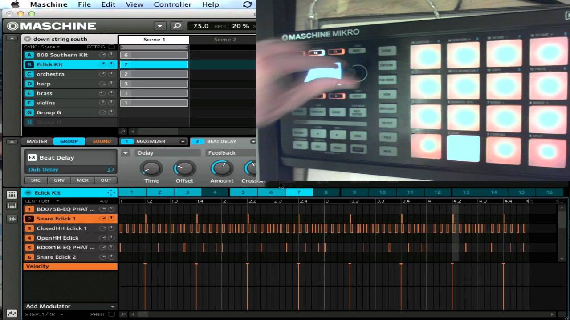Click the arranger horizontal scrollbar
The width and height of the screenshot is (570, 320).
point(157,132)
